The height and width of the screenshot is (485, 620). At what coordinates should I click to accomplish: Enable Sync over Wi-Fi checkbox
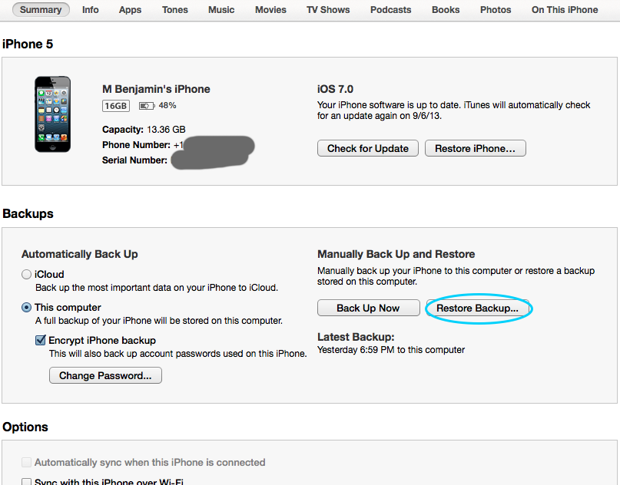click(x=26, y=482)
